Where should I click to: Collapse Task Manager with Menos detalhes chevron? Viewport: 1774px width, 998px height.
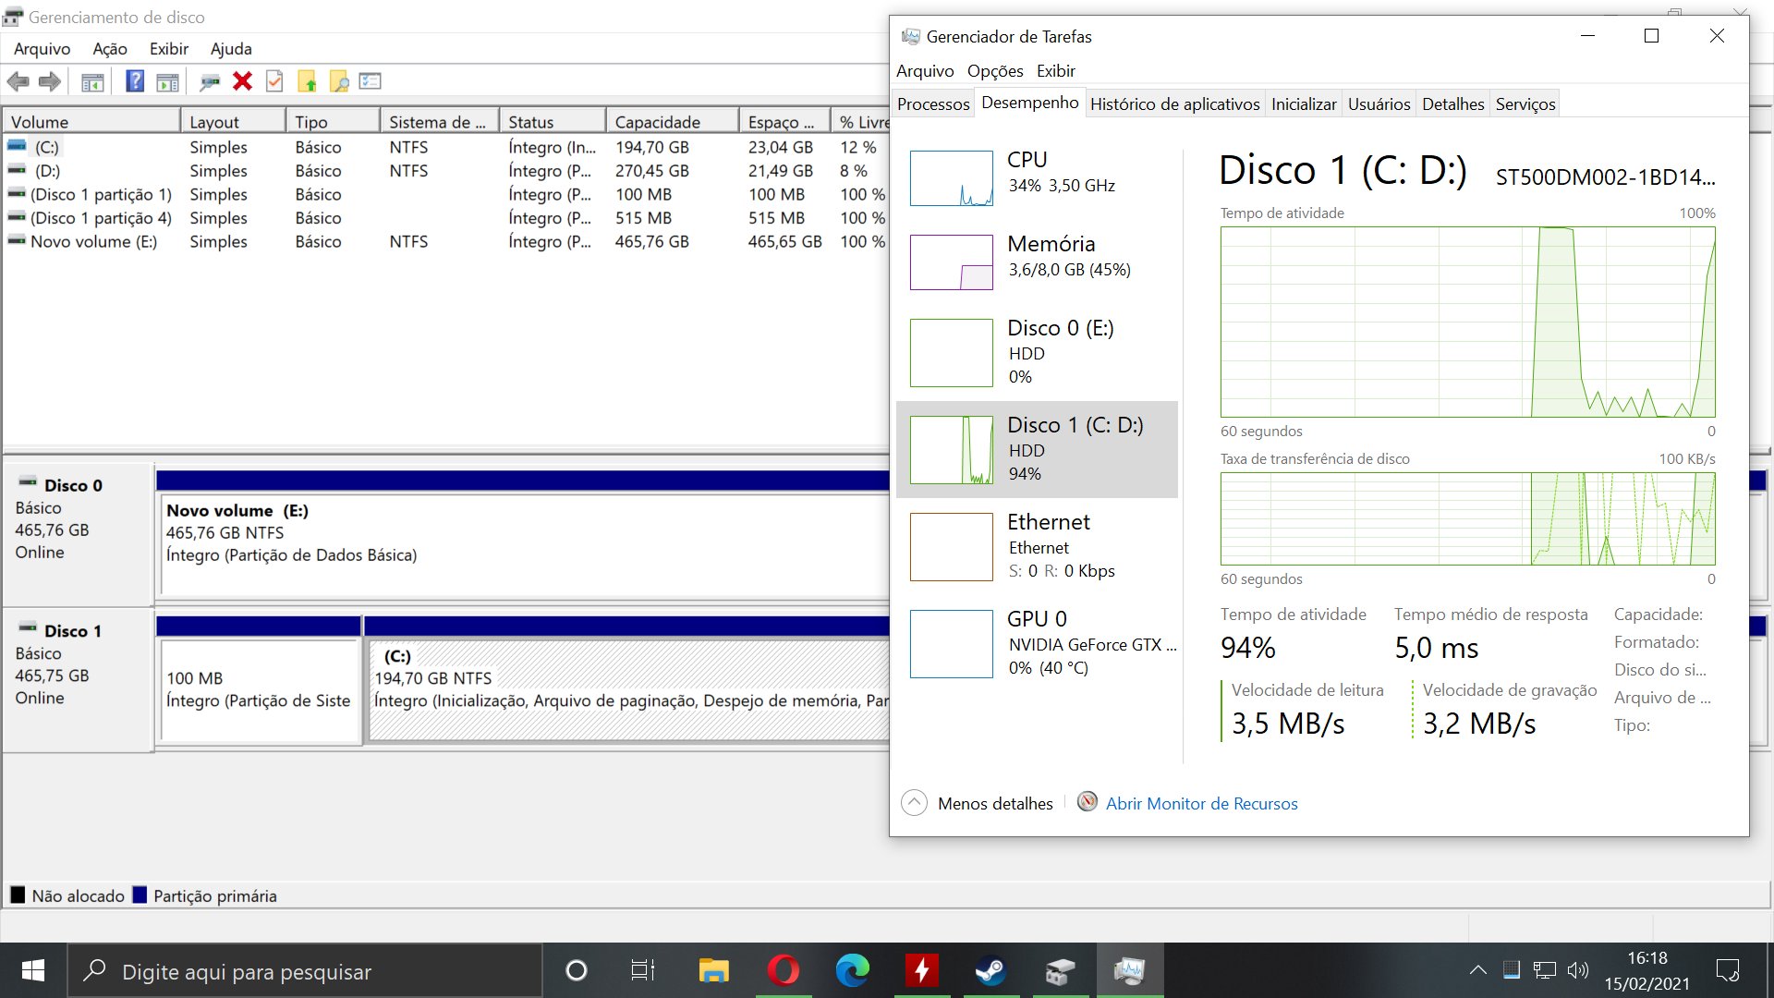point(914,802)
